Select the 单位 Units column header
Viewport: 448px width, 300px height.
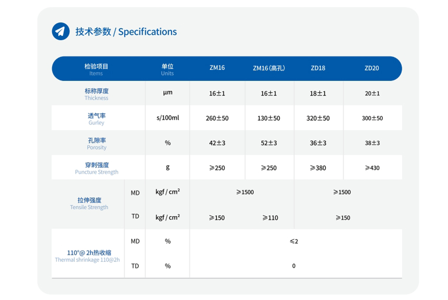[x=167, y=69]
